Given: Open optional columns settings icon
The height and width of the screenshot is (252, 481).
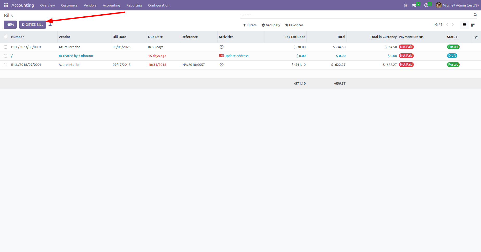Looking at the screenshot, I should click(x=476, y=37).
